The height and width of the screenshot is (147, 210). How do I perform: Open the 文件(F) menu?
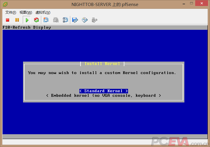[x=11, y=12]
